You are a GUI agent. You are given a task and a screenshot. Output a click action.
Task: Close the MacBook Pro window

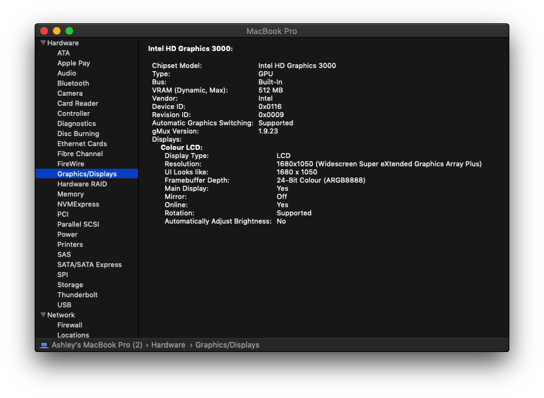pos(44,31)
